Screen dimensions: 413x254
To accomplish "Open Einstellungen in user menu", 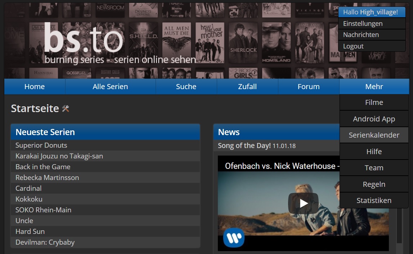I will tap(363, 24).
